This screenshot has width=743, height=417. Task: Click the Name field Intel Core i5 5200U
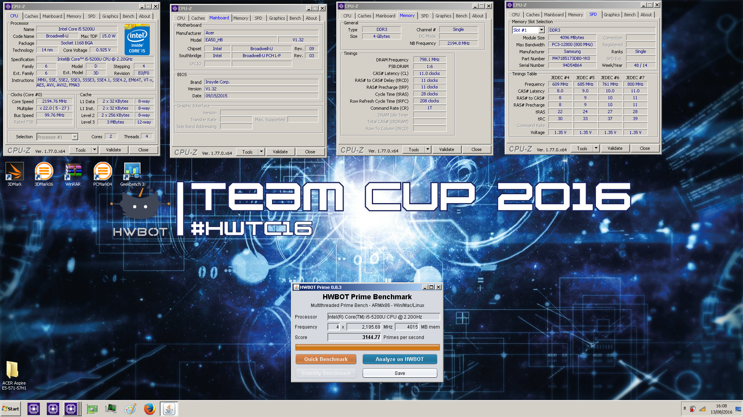tap(77, 29)
